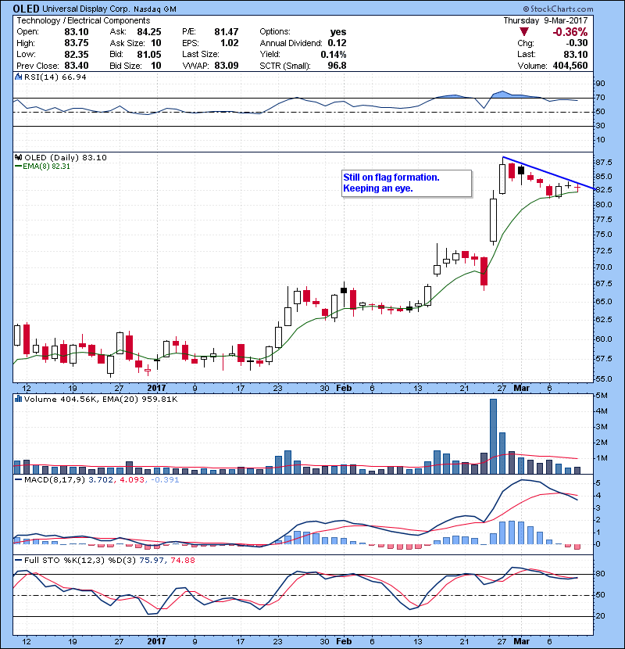The width and height of the screenshot is (625, 649).
Task: Click the MACD histogram value -0.391
Action: (x=165, y=480)
